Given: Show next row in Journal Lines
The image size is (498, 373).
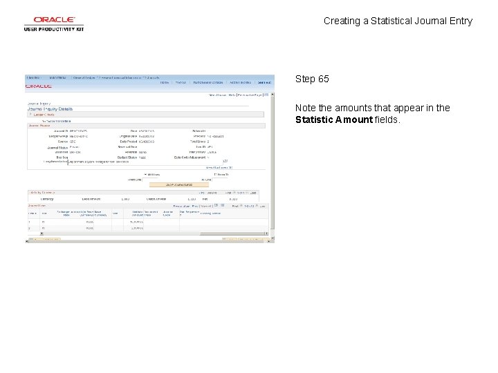Looking at the screenshot, I should pyautogui.click(x=257, y=206).
